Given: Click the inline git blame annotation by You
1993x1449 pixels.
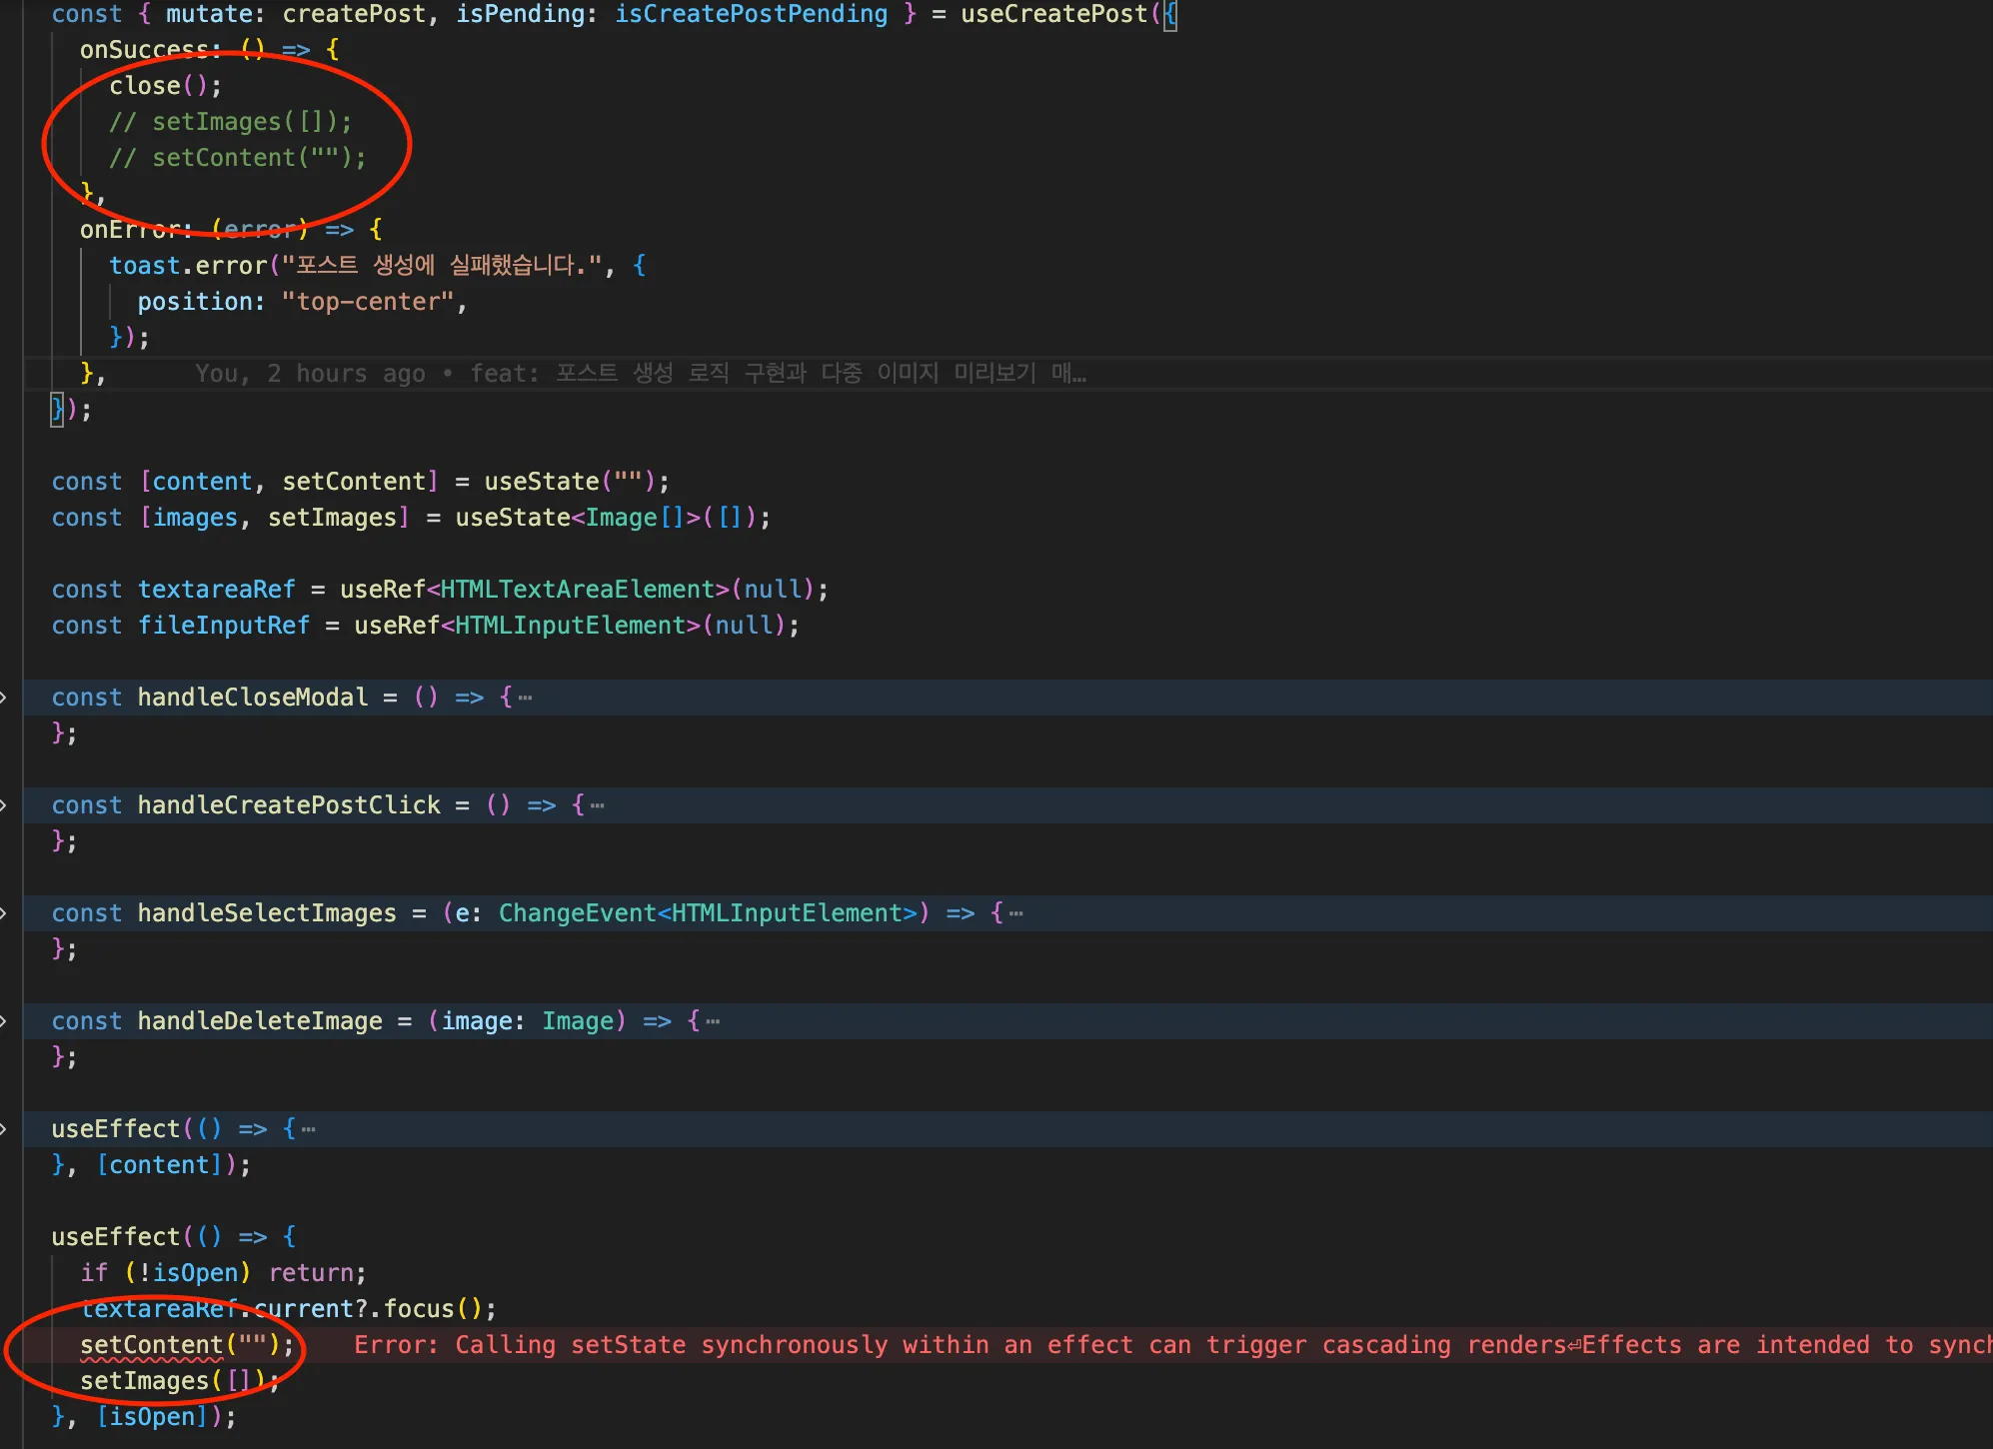Looking at the screenshot, I should click(x=640, y=373).
